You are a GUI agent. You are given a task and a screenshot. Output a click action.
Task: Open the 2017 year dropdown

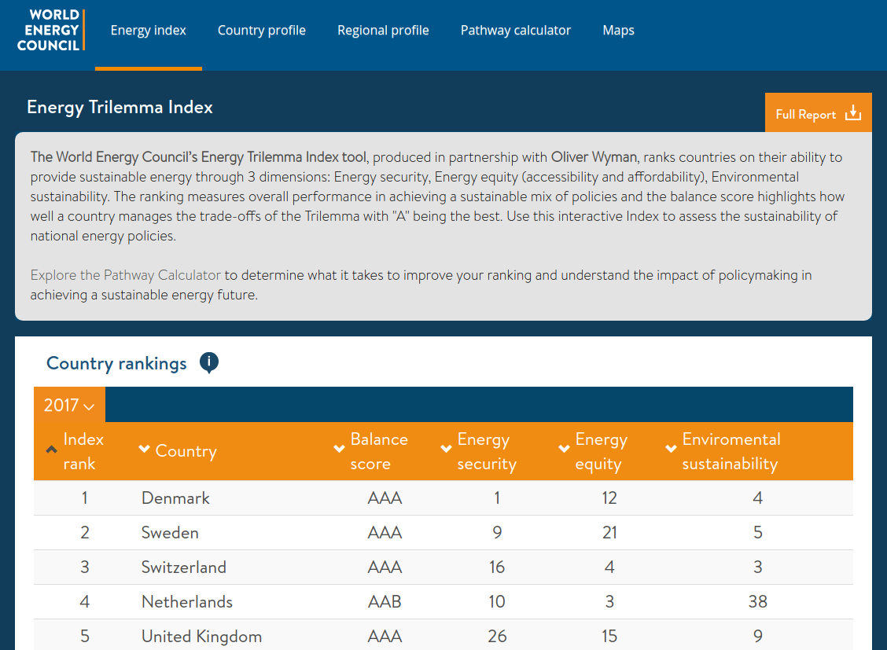69,405
